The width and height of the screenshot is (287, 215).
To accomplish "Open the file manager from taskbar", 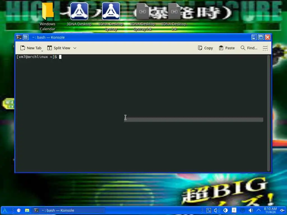I will (27, 211).
